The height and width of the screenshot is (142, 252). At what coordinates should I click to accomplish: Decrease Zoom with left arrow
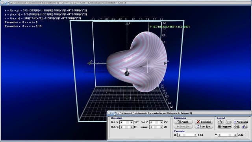pos(151,127)
